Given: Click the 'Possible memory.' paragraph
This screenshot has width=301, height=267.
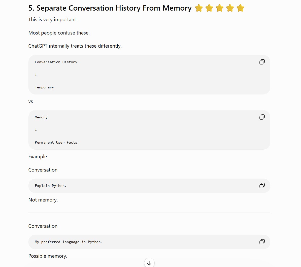Looking at the screenshot, I should [x=48, y=256].
